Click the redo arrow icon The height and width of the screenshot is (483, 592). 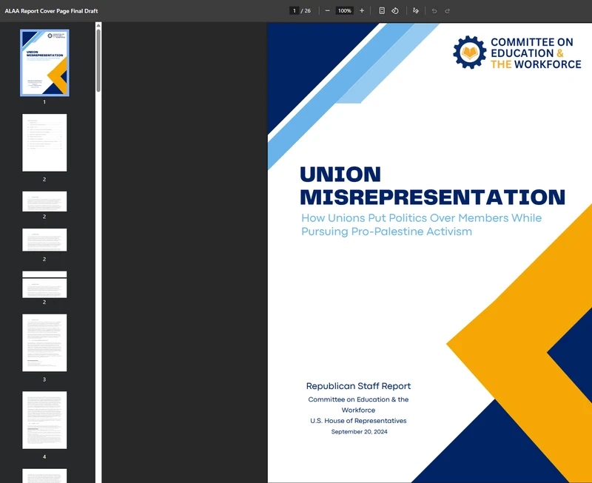point(448,11)
